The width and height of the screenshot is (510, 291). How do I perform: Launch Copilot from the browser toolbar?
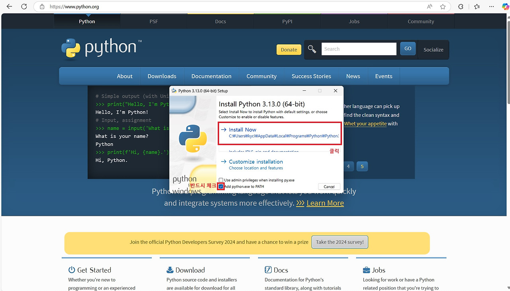(x=504, y=6)
